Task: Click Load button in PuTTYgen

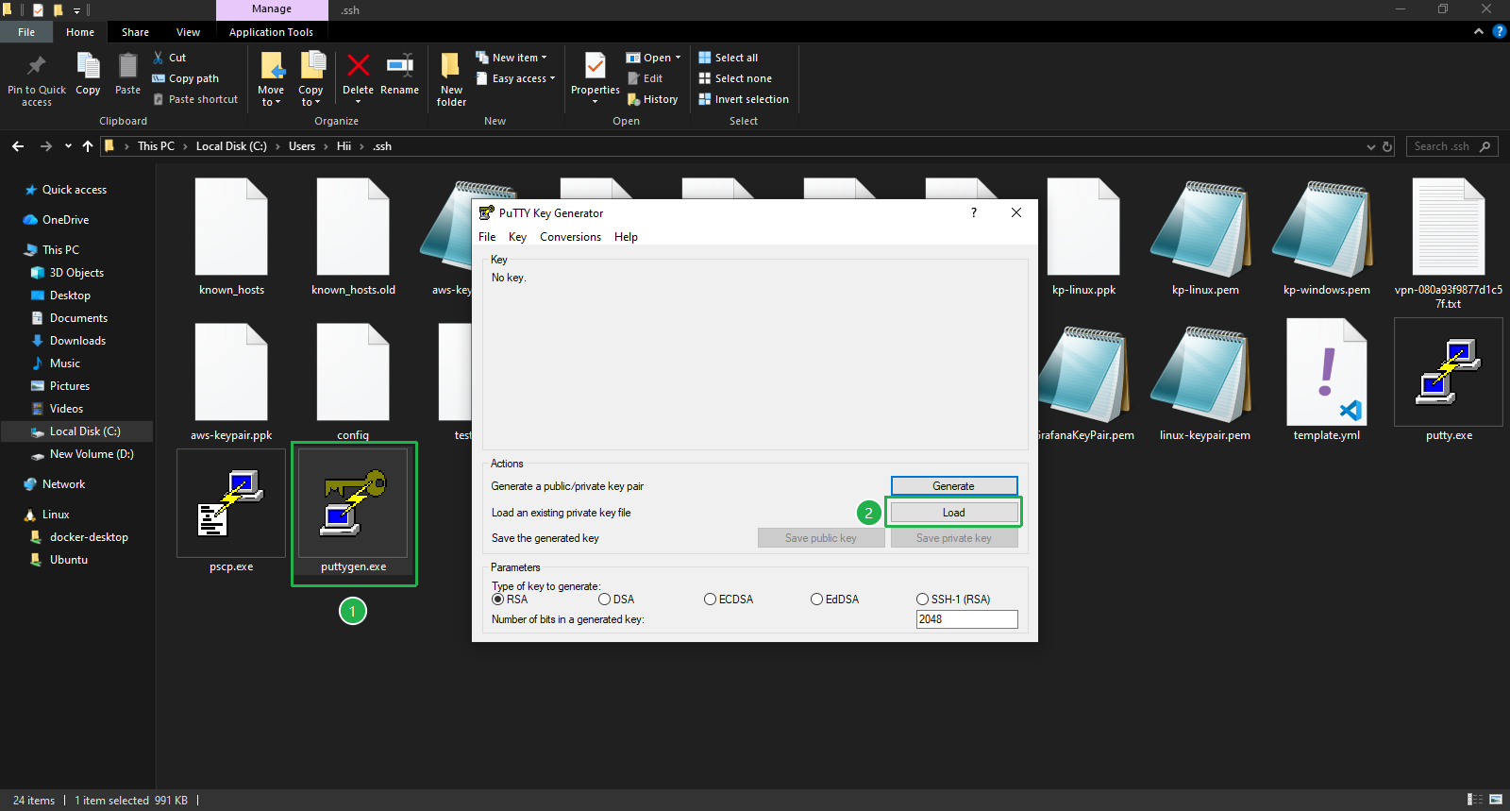Action: (x=954, y=513)
